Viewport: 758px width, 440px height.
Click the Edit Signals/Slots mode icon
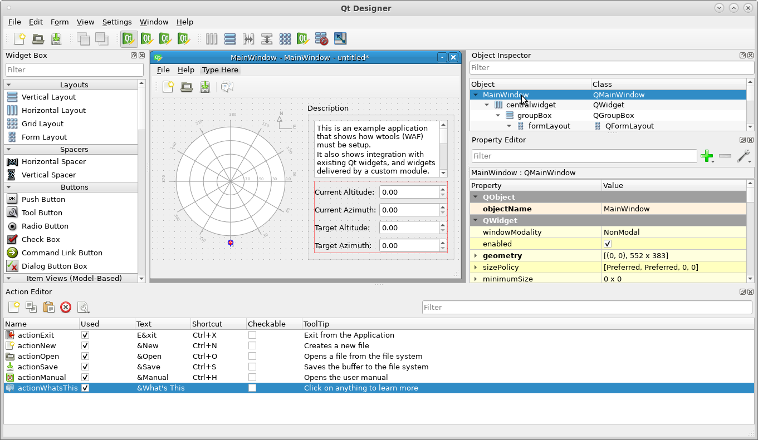click(x=147, y=39)
